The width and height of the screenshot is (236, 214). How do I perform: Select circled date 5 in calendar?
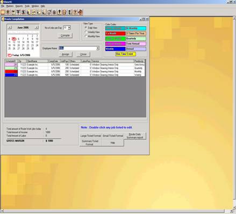tap(14, 39)
